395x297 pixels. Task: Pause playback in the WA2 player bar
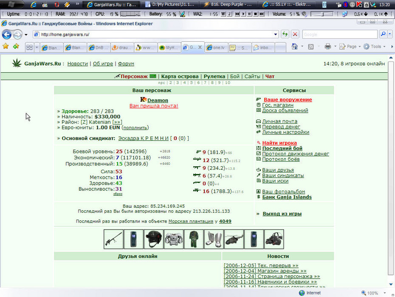tap(249, 14)
